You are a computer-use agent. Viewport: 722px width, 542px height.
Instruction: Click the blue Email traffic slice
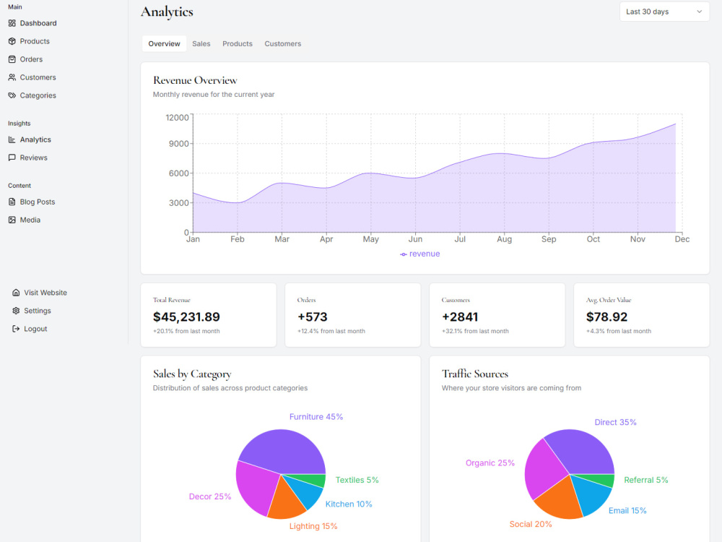[592, 496]
